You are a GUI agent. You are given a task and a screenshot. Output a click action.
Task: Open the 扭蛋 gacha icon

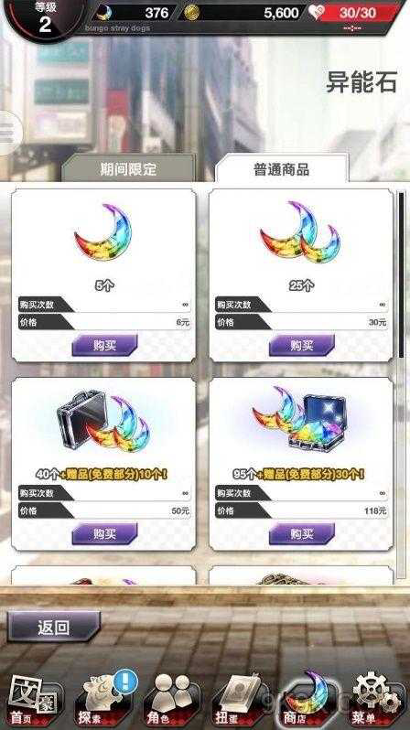click(240, 702)
